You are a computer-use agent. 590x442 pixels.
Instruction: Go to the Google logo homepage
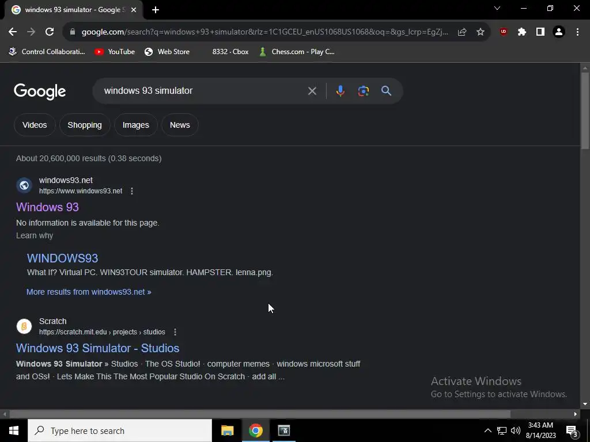(x=40, y=92)
